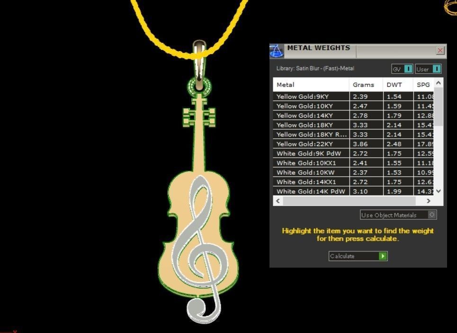Select the White Gold:10KW row
The width and height of the screenshot is (457, 333).
point(353,172)
